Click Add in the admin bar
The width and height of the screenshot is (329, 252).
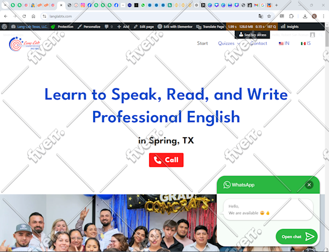[x=123, y=26]
